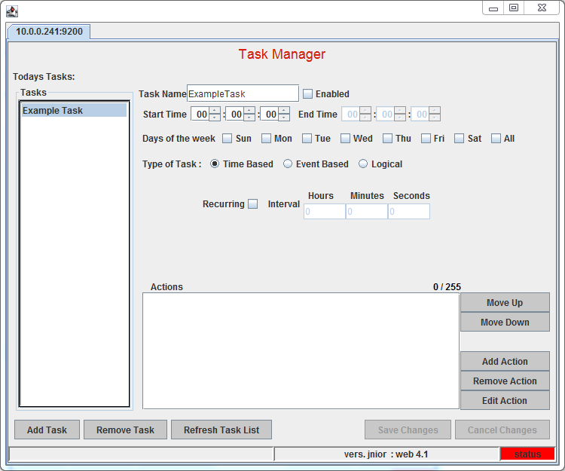Minimize the Task Manager window
Viewport: 565px width, 471px height.
493,8
